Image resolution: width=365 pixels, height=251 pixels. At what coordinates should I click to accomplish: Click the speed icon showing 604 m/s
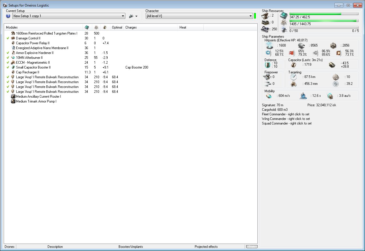(269, 96)
